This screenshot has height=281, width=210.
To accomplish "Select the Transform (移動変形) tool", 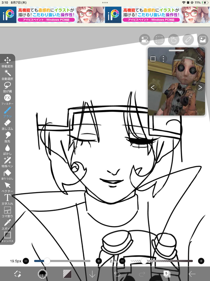I will (x=7, y=62).
